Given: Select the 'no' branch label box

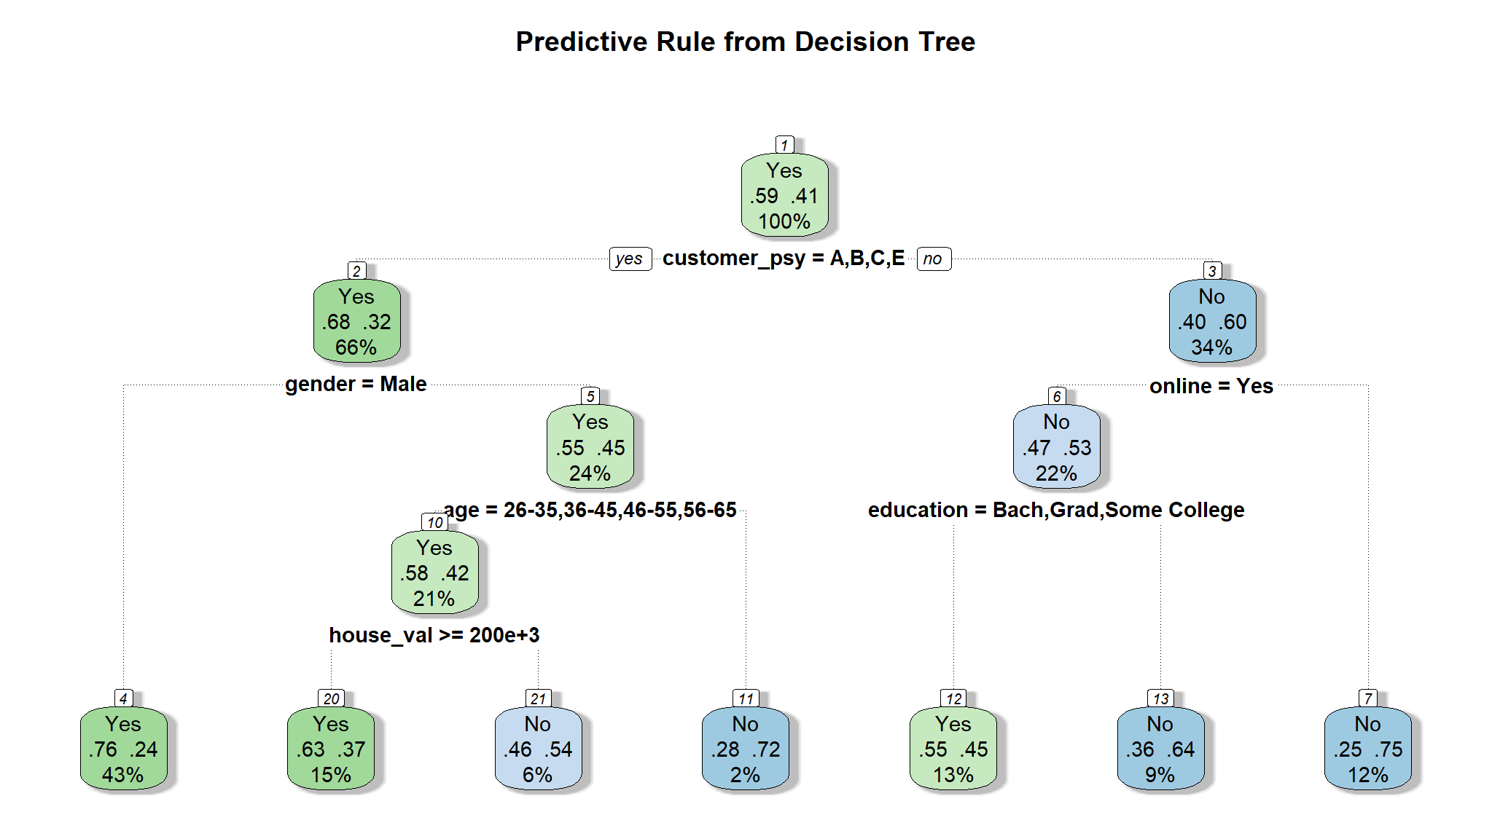Looking at the screenshot, I should 933,259.
